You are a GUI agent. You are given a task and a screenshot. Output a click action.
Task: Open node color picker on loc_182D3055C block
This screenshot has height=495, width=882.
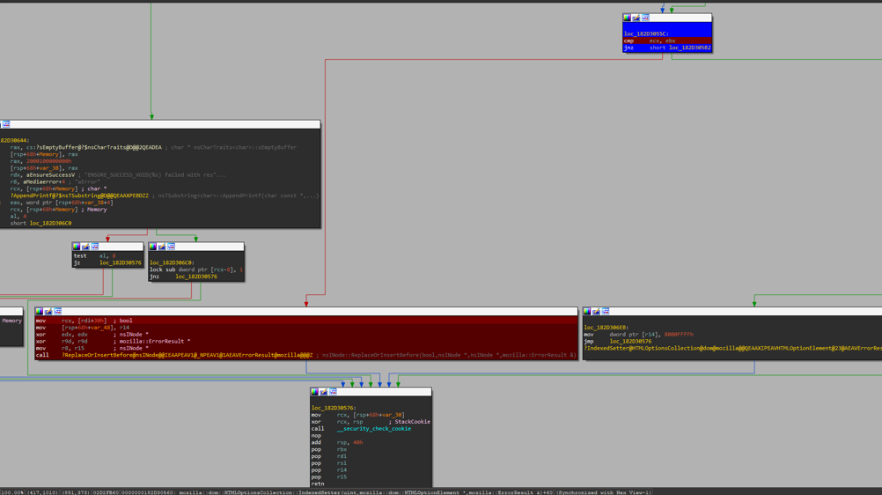(x=627, y=18)
